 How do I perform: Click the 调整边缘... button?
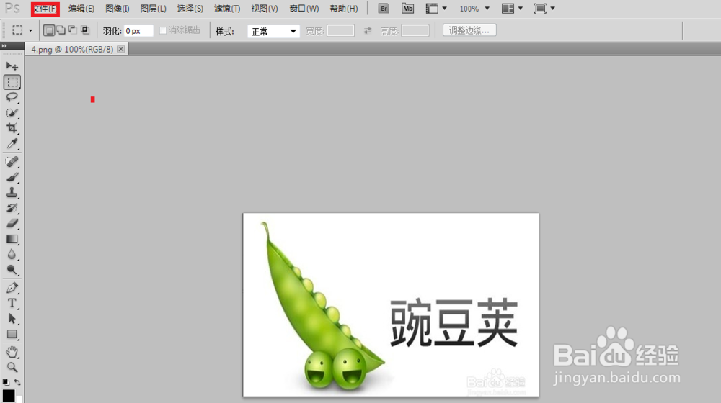point(469,30)
